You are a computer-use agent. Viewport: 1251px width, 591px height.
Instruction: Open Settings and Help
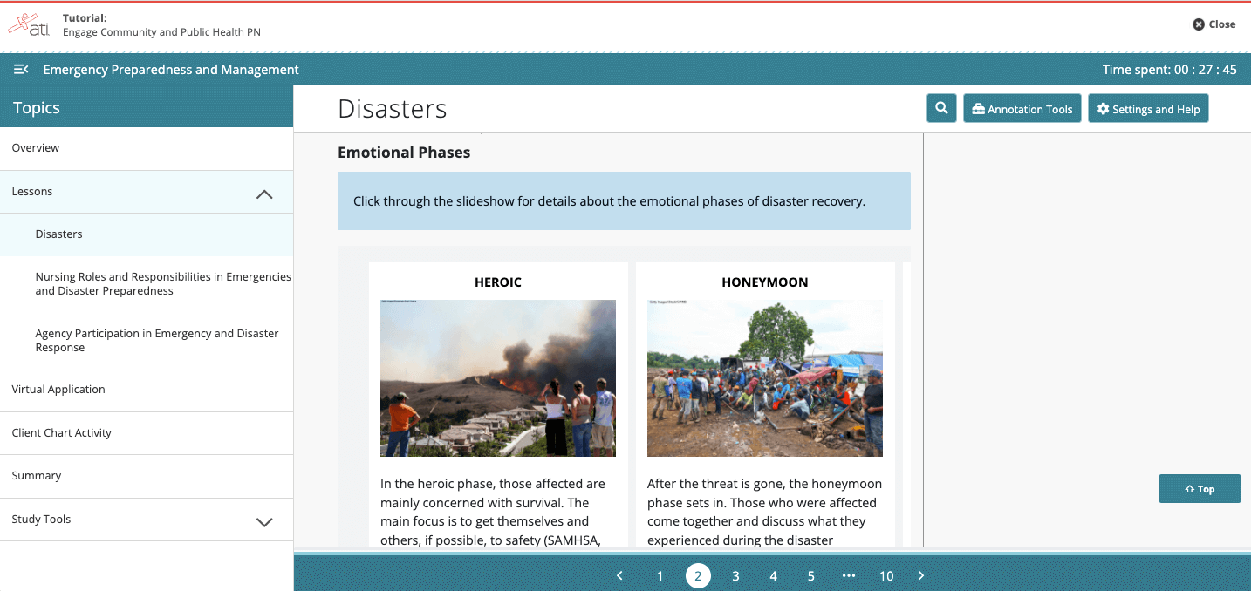tap(1147, 109)
